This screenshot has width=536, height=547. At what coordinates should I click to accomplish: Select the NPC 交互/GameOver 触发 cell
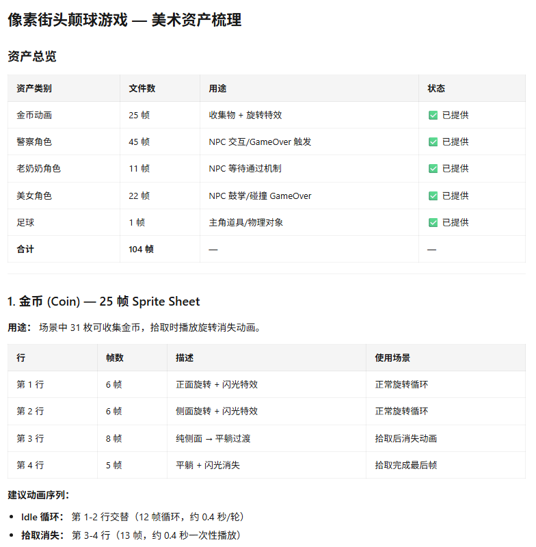tap(309, 142)
